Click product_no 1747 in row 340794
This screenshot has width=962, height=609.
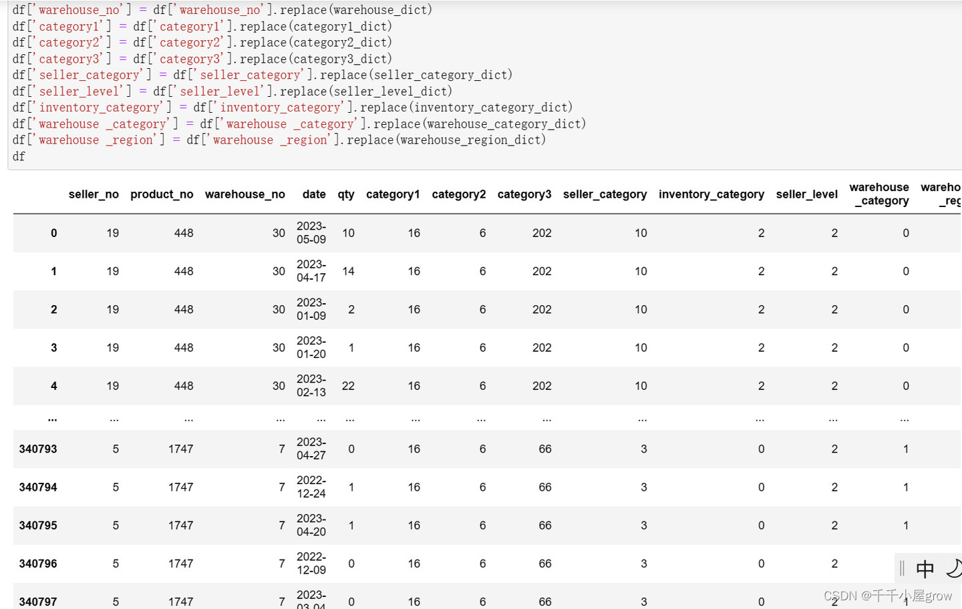[180, 487]
